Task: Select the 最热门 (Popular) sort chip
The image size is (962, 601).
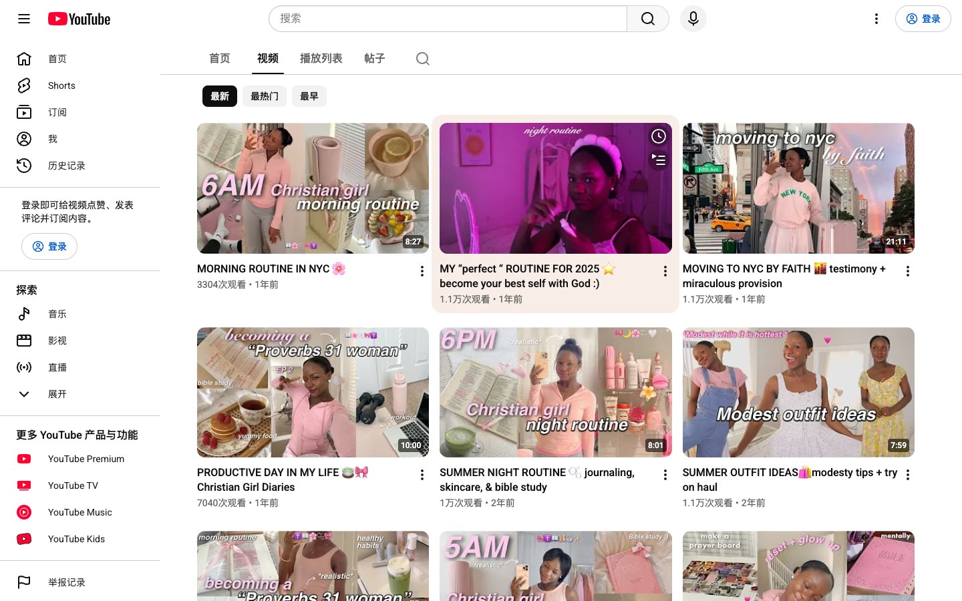Action: (265, 96)
